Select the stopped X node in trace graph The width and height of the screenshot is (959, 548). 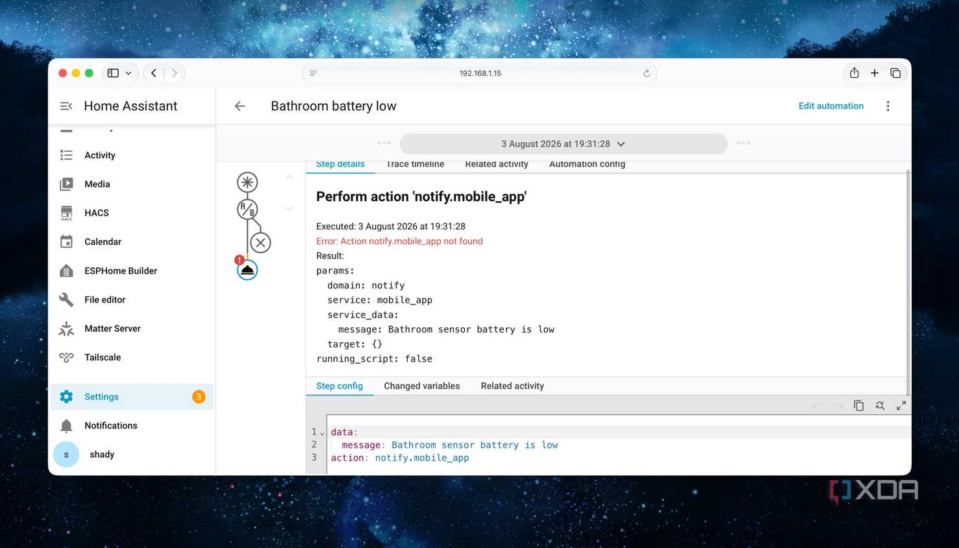tap(260, 243)
